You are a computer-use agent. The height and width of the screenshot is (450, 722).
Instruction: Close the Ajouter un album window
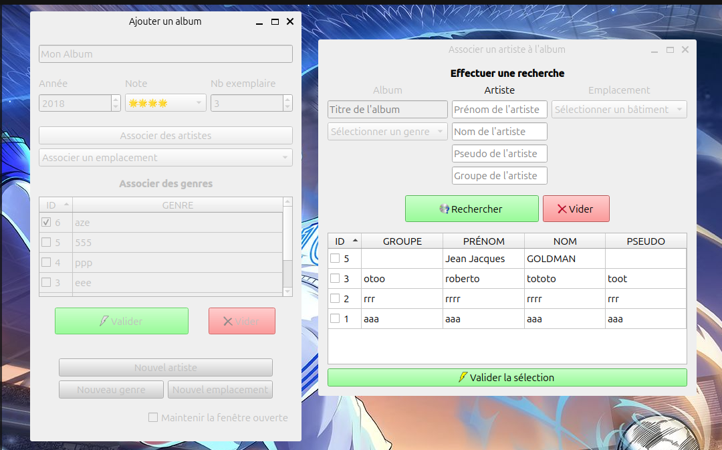point(290,22)
